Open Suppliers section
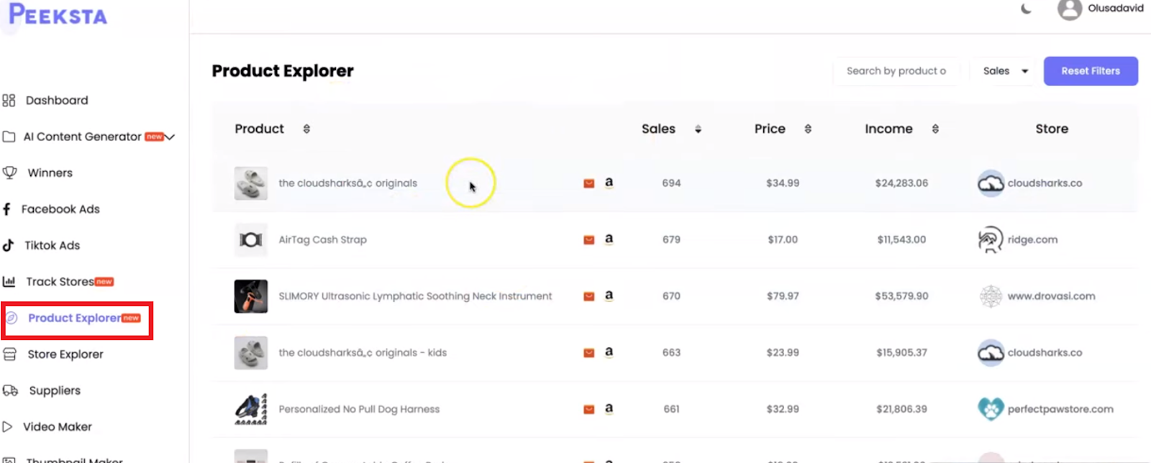Image resolution: width=1151 pixels, height=463 pixels. click(55, 390)
